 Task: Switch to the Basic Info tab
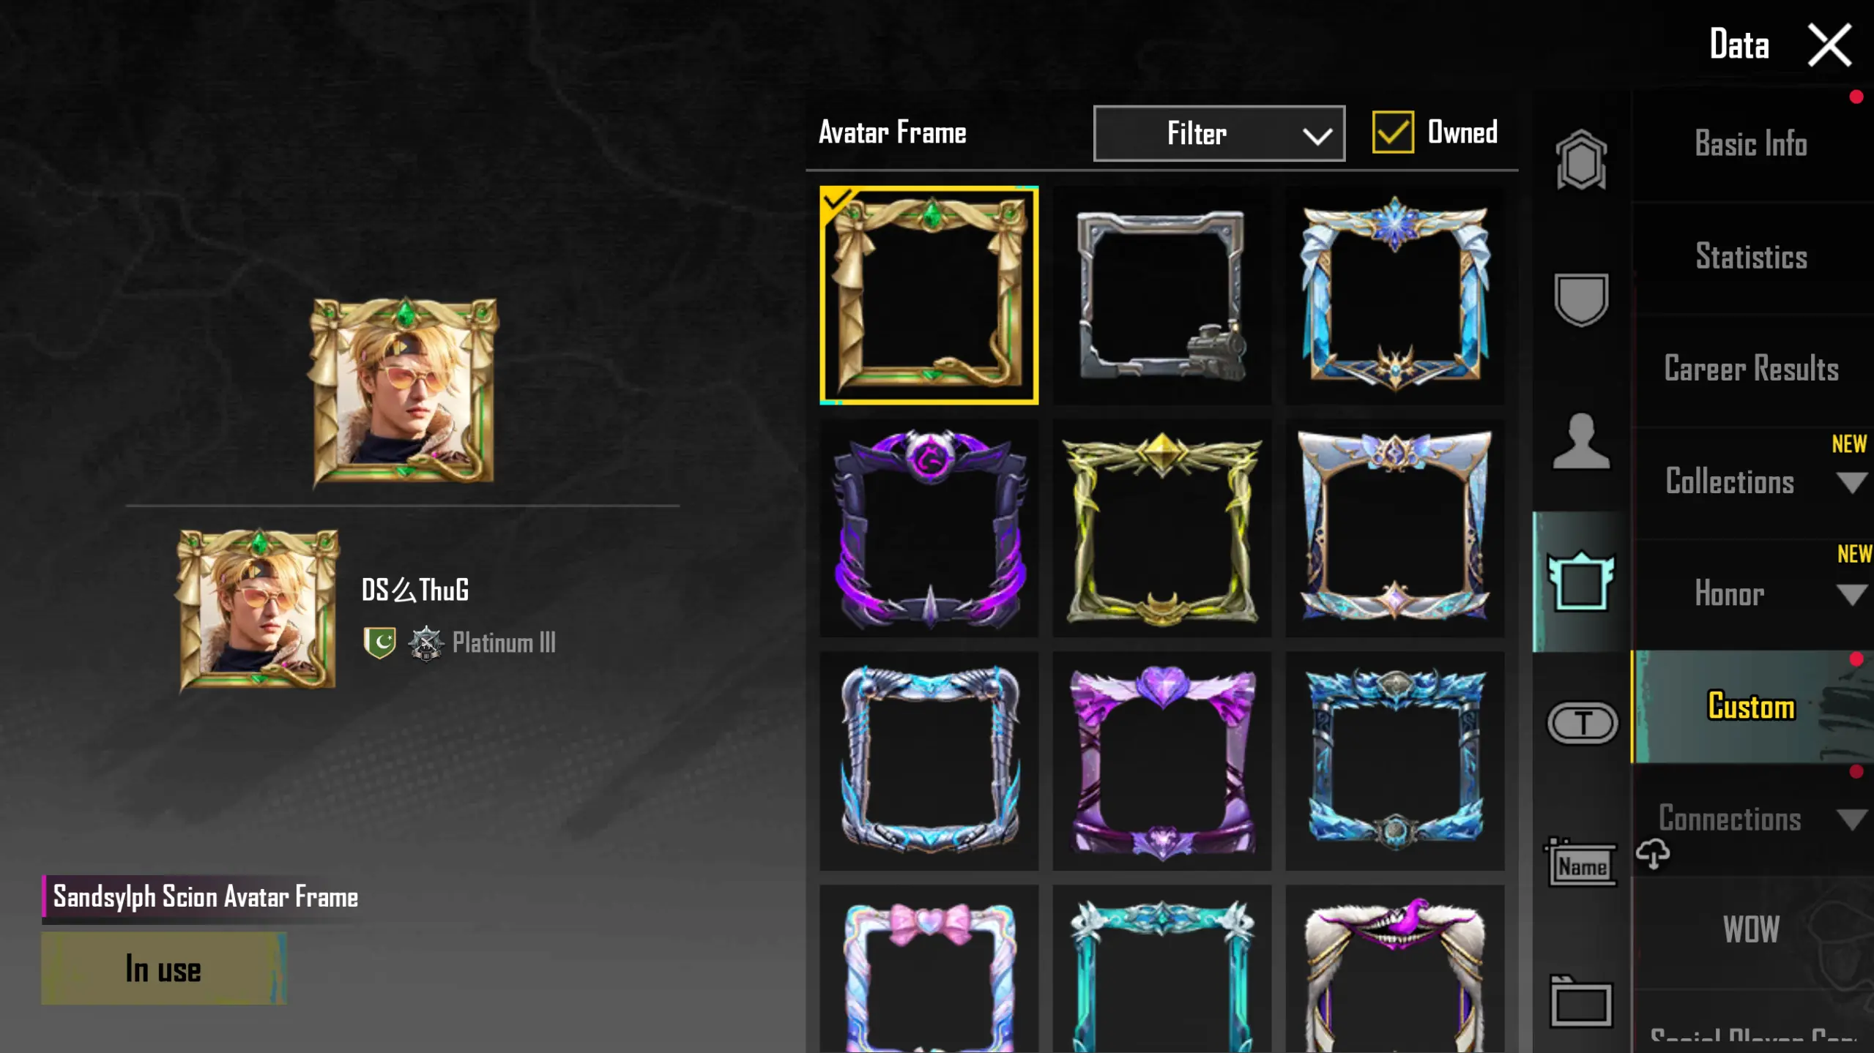[x=1751, y=144]
